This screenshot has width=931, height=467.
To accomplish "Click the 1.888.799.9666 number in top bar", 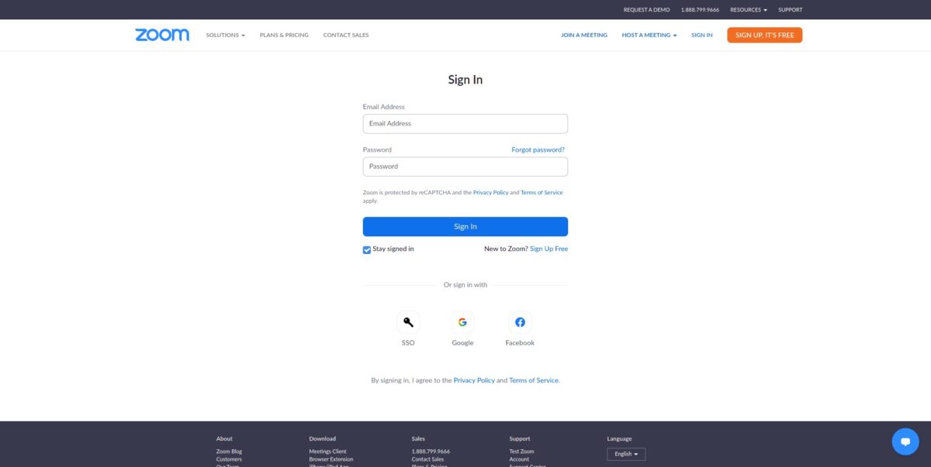I will [x=700, y=10].
